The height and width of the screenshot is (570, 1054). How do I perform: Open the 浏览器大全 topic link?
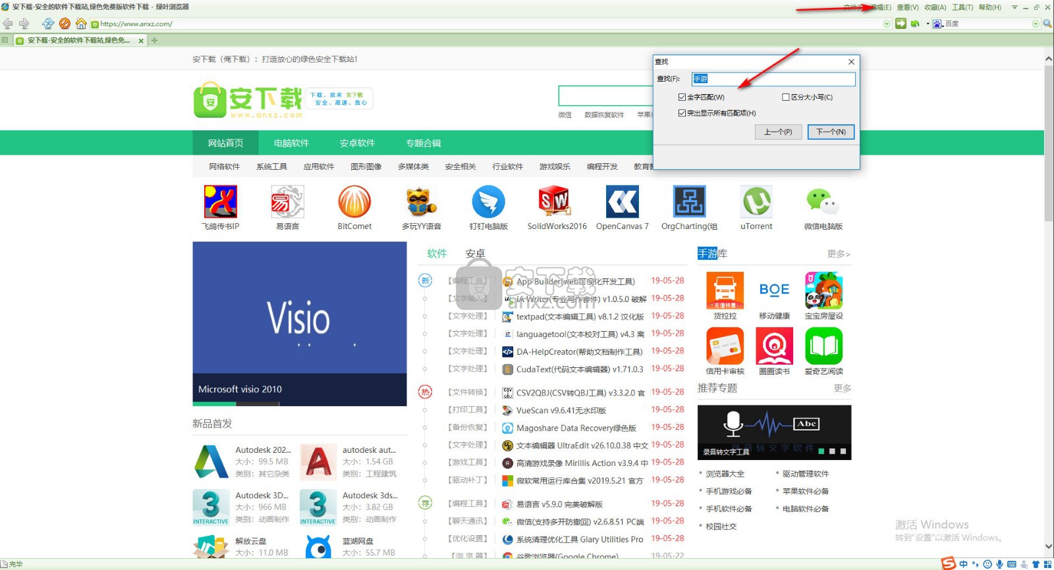click(725, 474)
